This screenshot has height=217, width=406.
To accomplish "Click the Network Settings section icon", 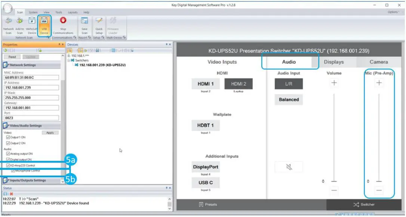I will 6,65.
